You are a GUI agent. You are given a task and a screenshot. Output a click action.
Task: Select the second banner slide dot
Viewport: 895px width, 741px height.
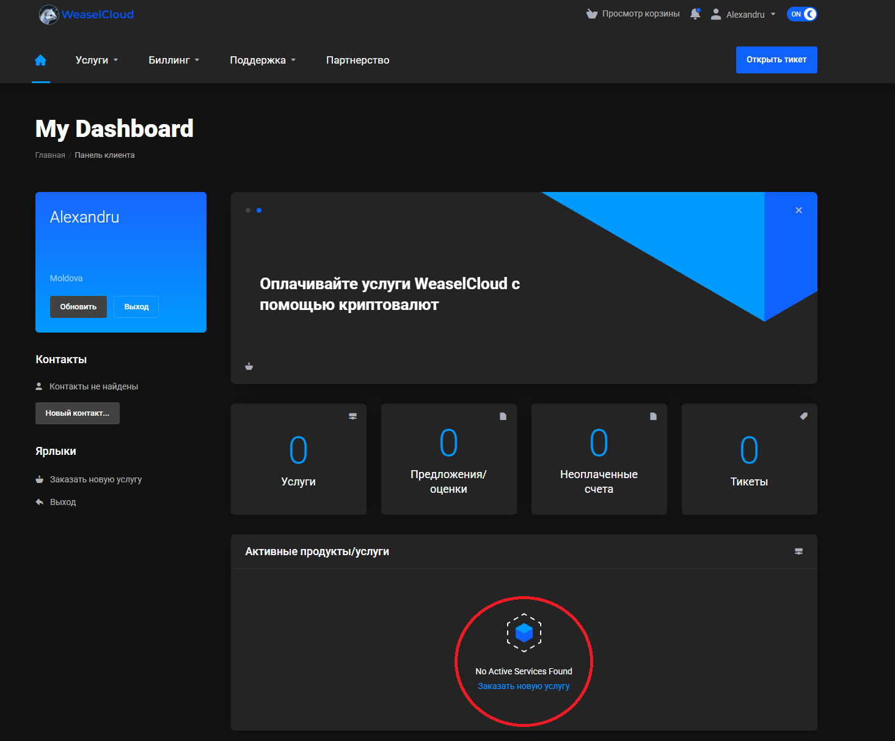point(259,210)
